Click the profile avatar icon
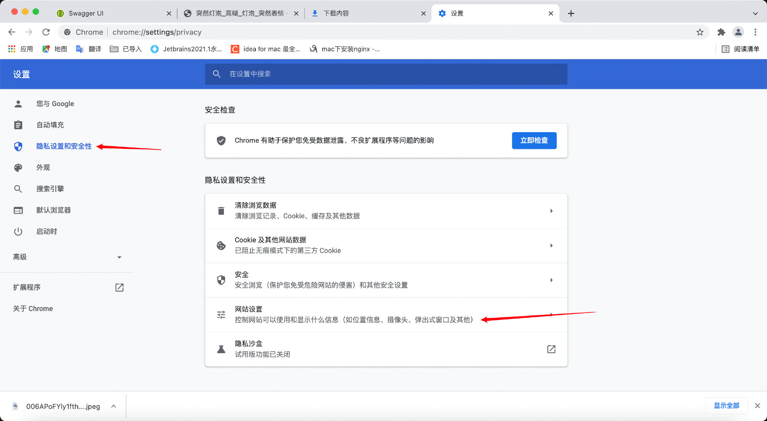This screenshot has height=421, width=767. point(738,32)
